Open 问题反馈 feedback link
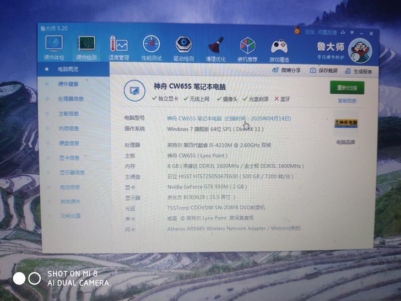Viewport: 401px width, 301px height. pos(327,32)
